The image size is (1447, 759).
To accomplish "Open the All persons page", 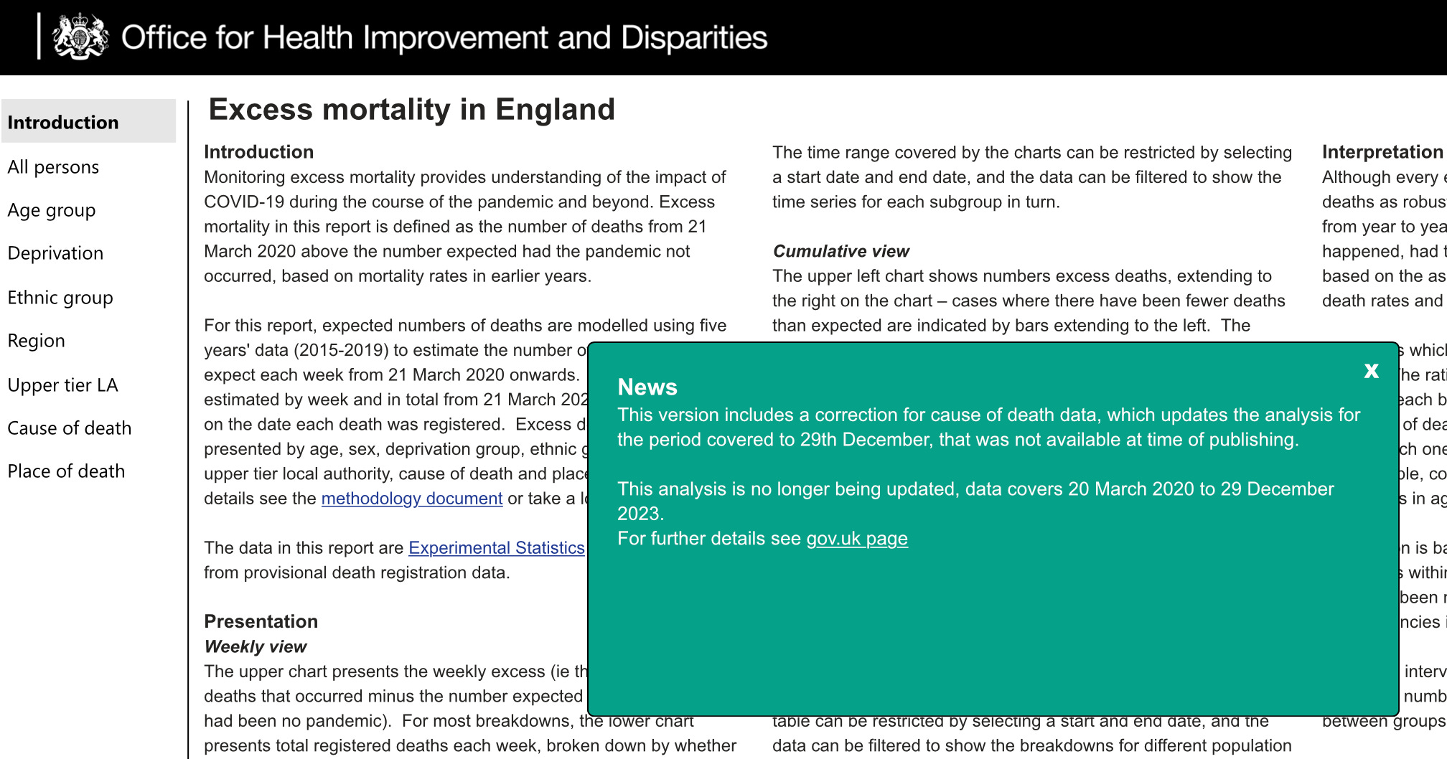I will (x=53, y=167).
